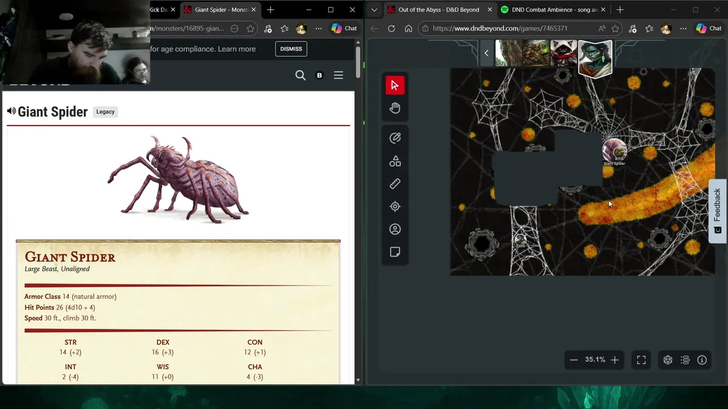The image size is (728, 409).
Task: Close the Out of the Abyss tab
Action: 490,10
